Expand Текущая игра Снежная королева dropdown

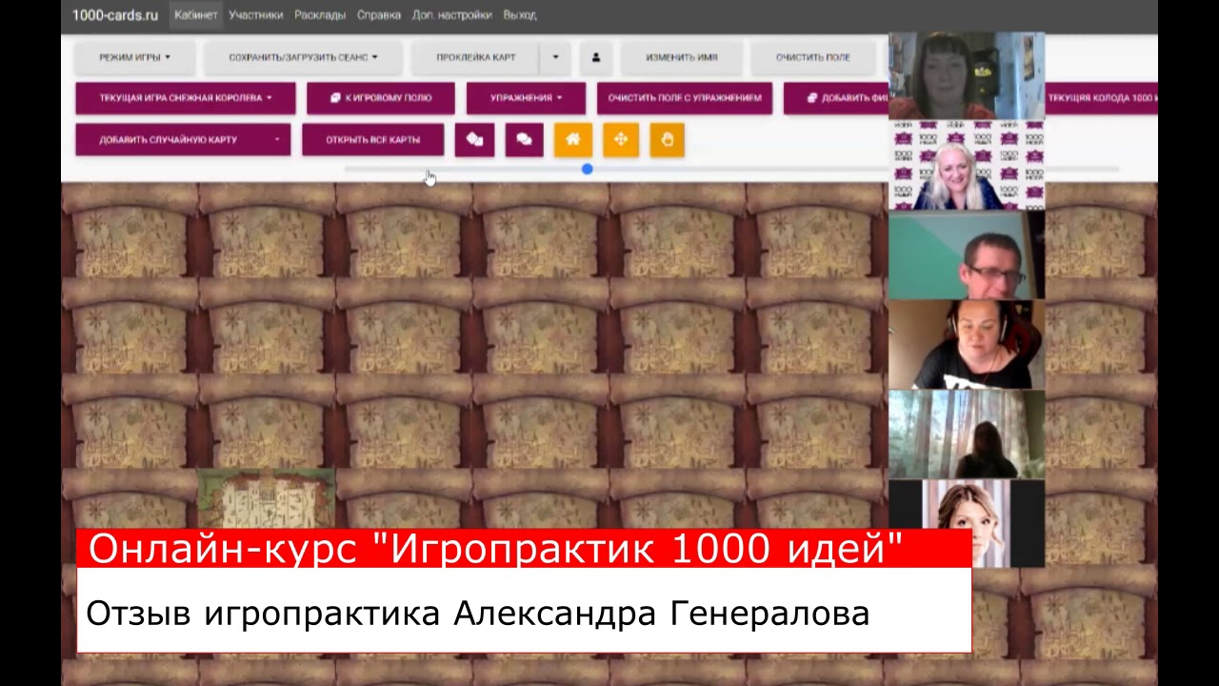coord(186,98)
